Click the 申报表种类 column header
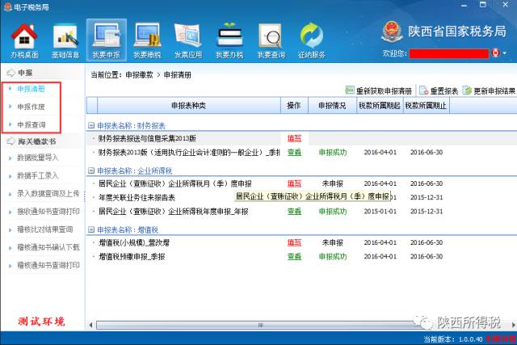The image size is (517, 345). click(188, 106)
